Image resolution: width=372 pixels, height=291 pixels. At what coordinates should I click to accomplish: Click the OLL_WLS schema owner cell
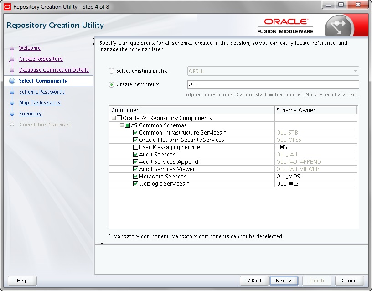tap(316, 184)
